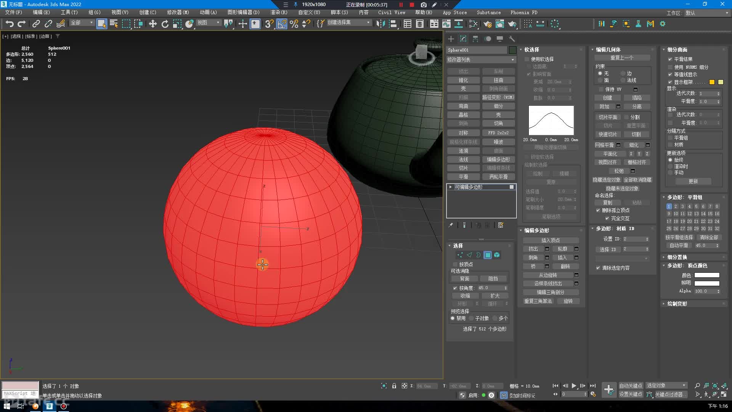
Task: Click the Sphere001 object color swatch
Action: [x=512, y=50]
